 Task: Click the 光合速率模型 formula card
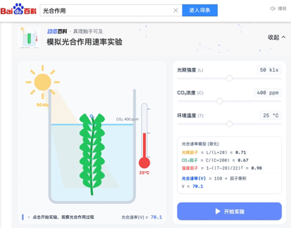(229, 165)
